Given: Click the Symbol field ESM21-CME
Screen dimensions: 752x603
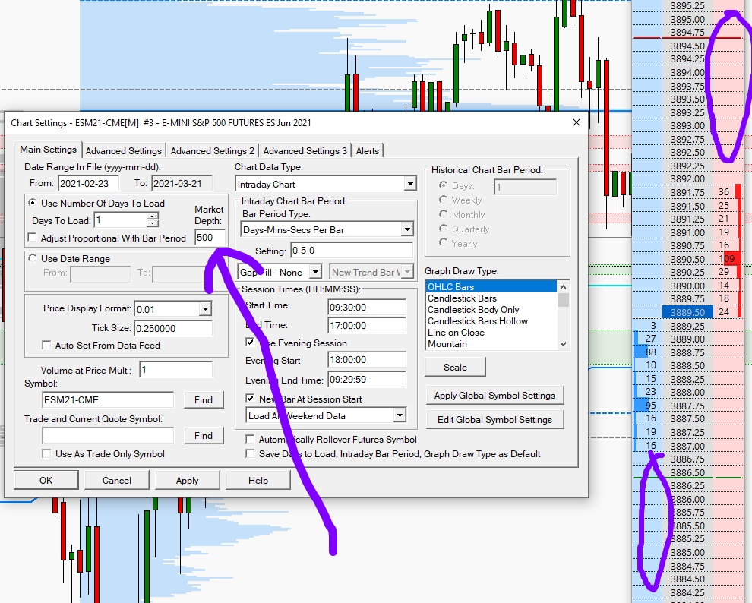Looking at the screenshot, I should click(x=108, y=399).
